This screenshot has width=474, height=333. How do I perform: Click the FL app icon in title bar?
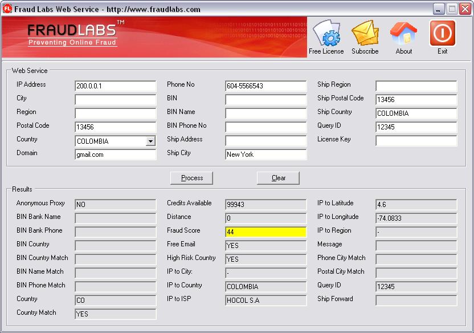[x=7, y=9]
